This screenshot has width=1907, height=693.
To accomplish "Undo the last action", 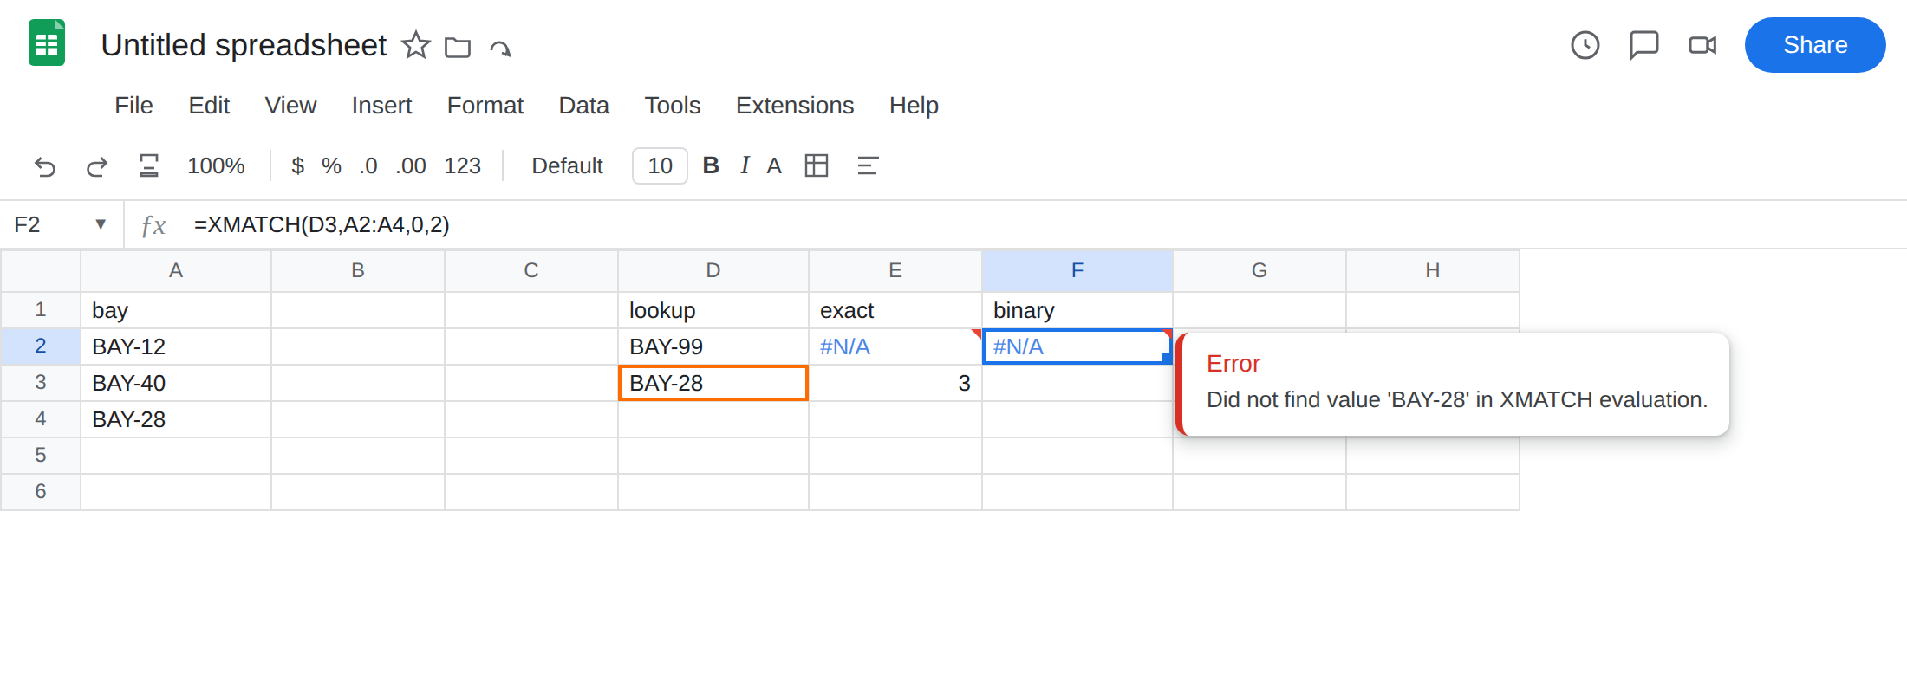I will click(x=45, y=166).
